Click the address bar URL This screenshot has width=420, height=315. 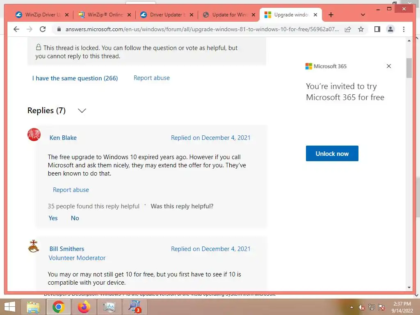click(x=202, y=29)
